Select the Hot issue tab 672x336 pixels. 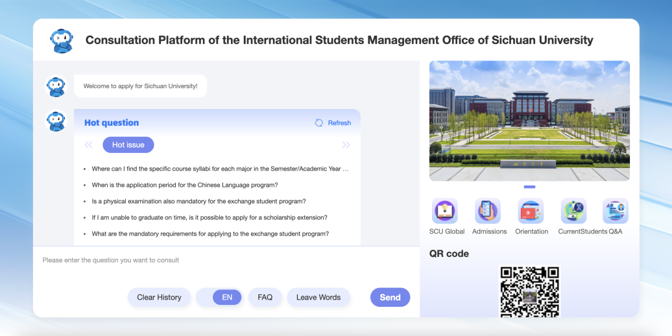pyautogui.click(x=128, y=145)
